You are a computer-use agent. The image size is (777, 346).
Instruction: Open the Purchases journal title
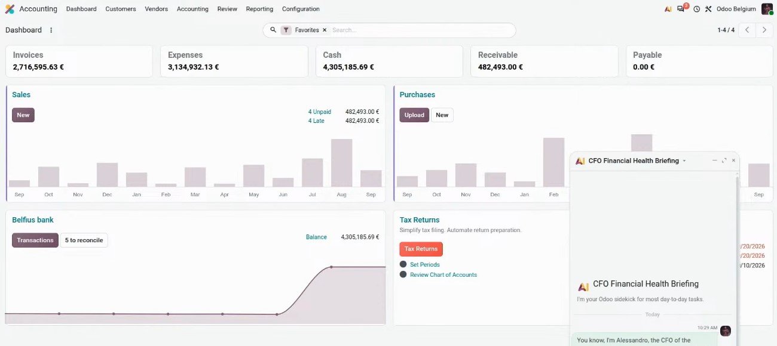coord(417,95)
